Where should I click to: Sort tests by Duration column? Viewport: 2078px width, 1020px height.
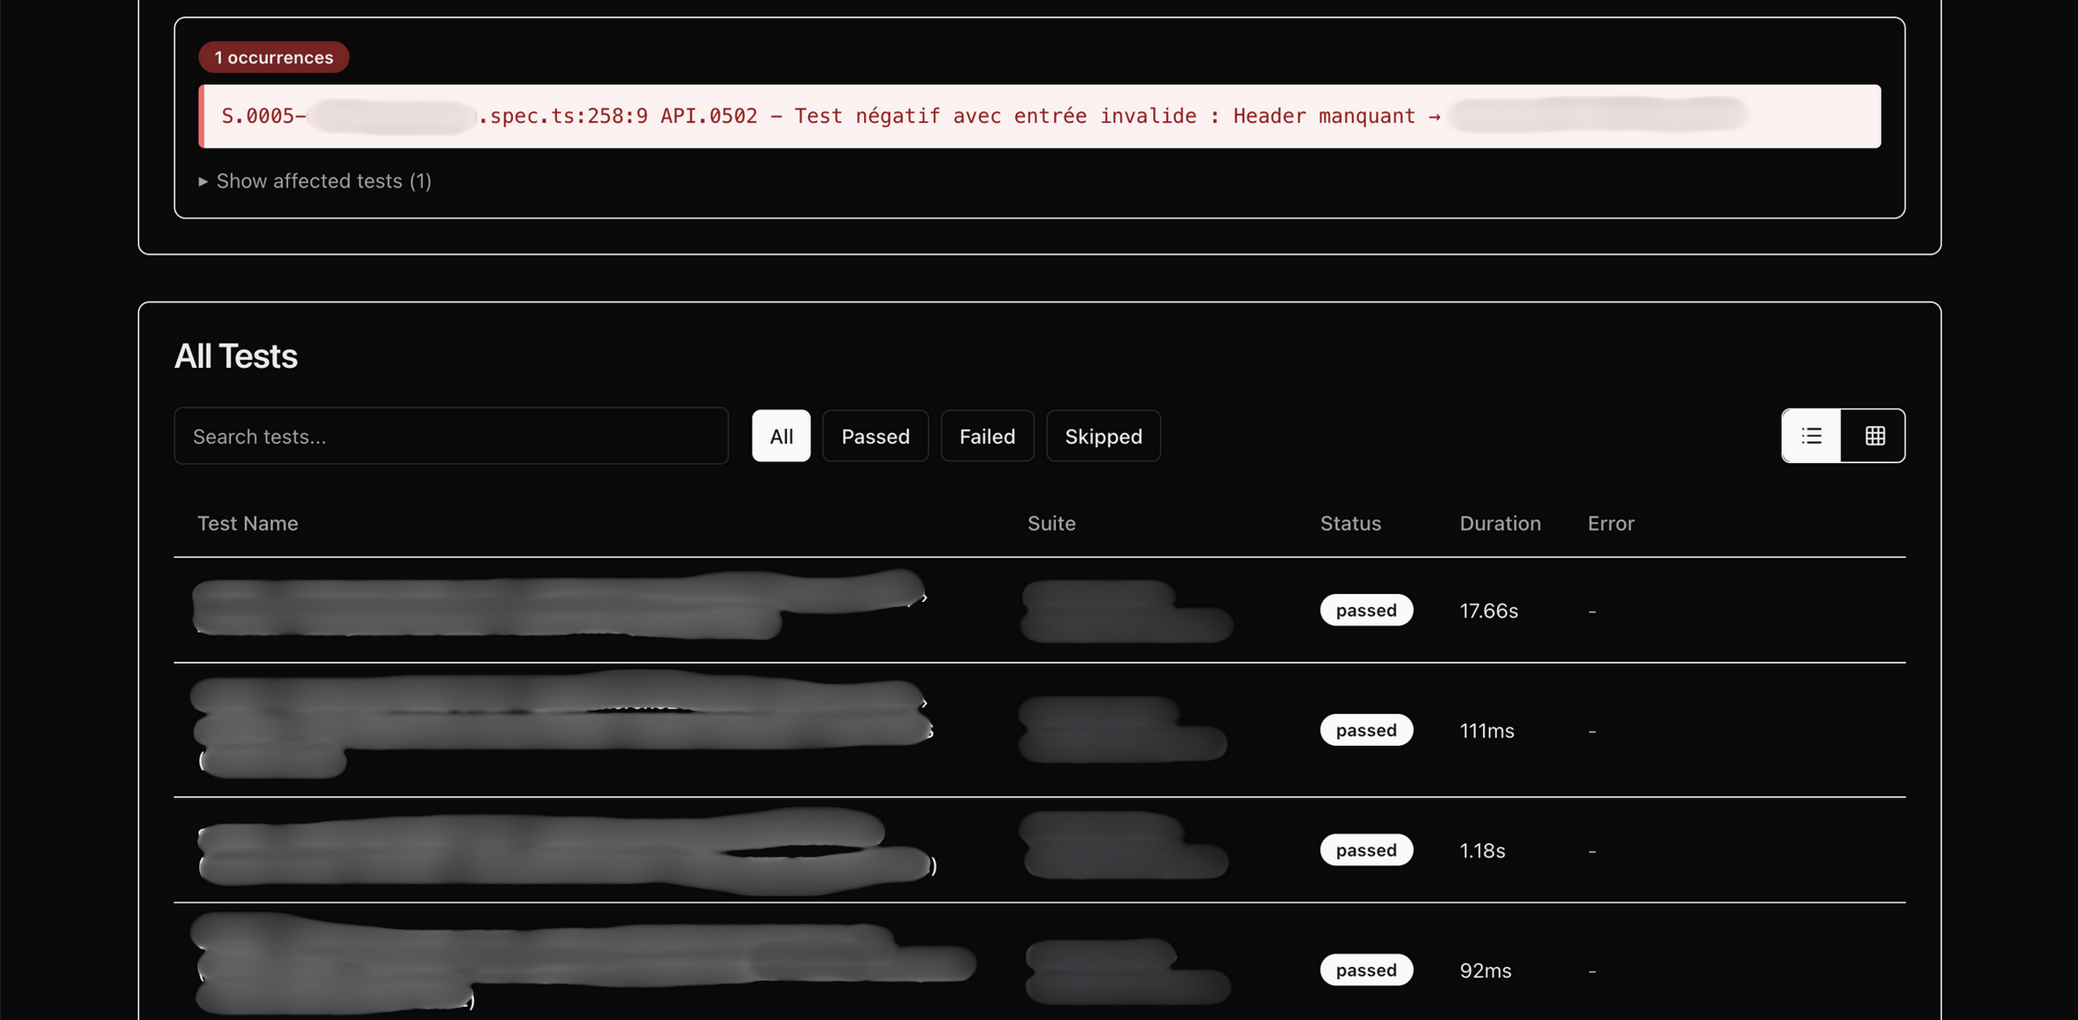tap(1500, 523)
